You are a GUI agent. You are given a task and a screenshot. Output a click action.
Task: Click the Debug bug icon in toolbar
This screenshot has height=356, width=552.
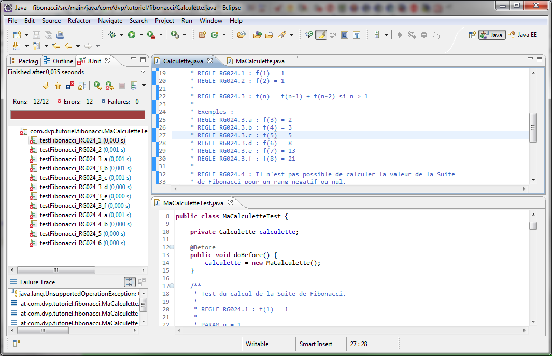tap(112, 35)
